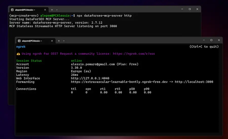
Task: Select the alepom@PCAlessio tab in the DataForSEO window
Action: [25, 10]
